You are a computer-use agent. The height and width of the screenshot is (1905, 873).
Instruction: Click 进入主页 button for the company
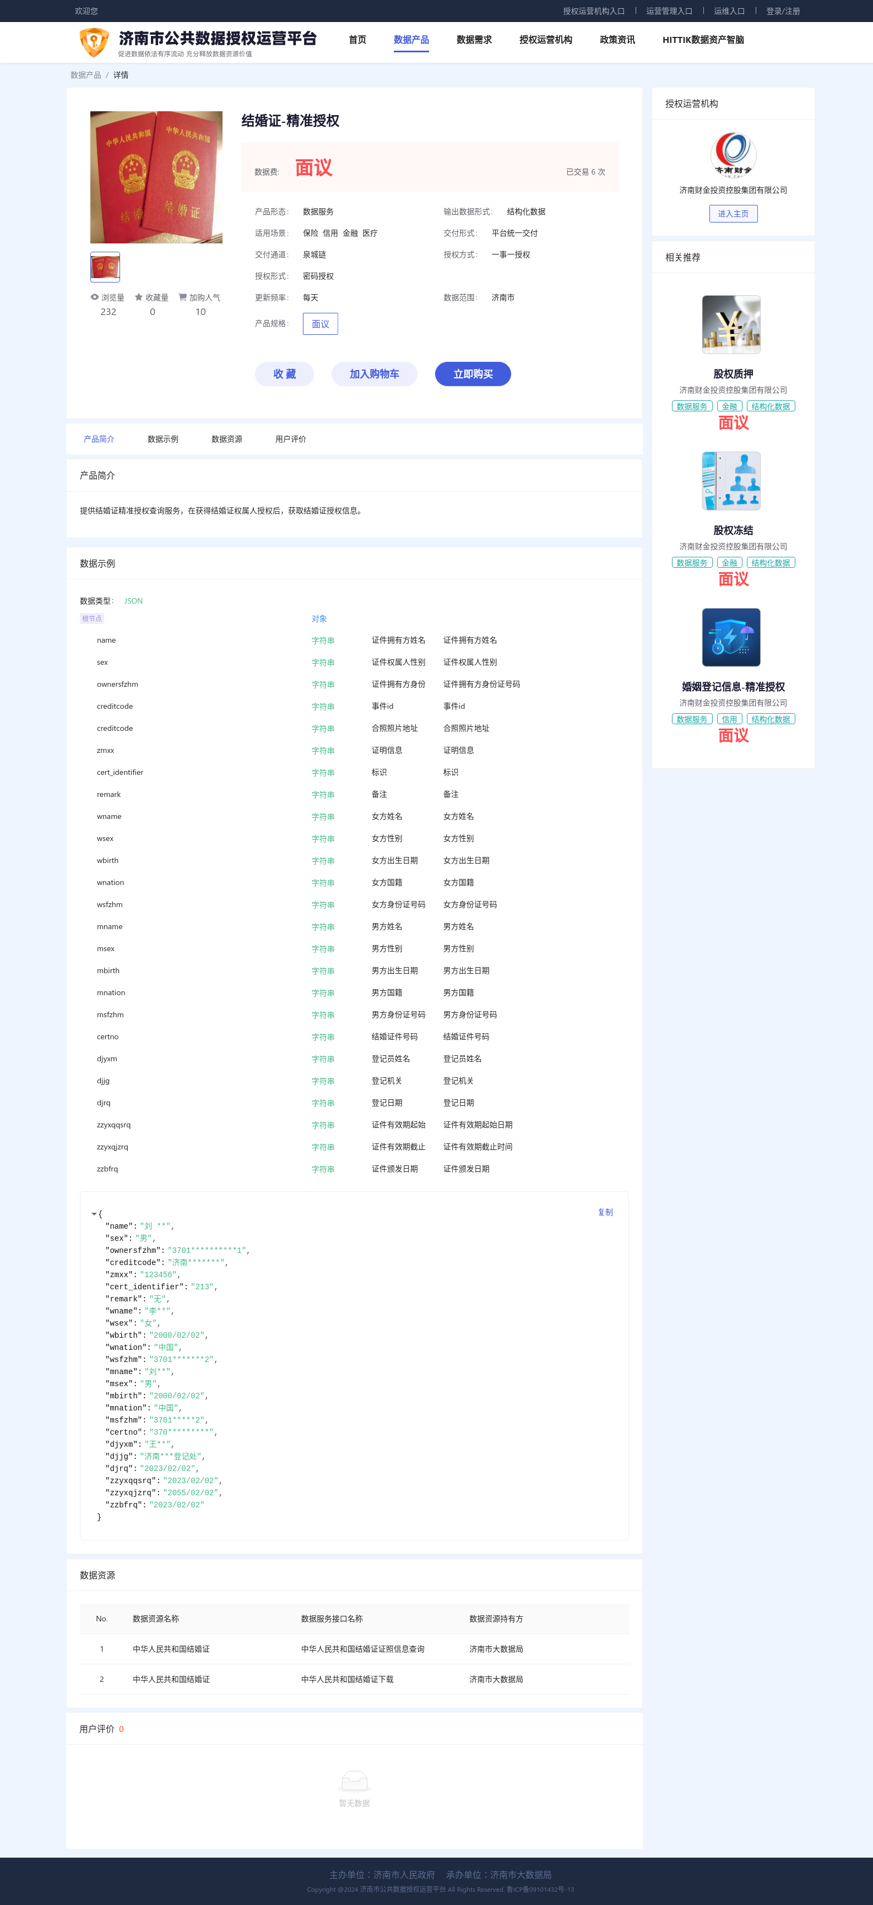tap(733, 214)
